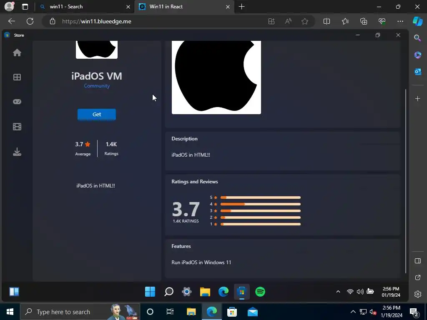This screenshot has height=320, width=427.
Task: Open Settings from the Win11 taskbar
Action: 187,292
